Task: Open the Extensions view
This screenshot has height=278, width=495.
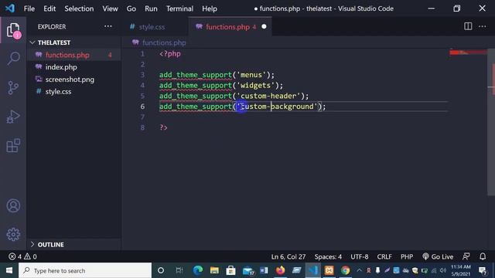Action: click(x=13, y=145)
